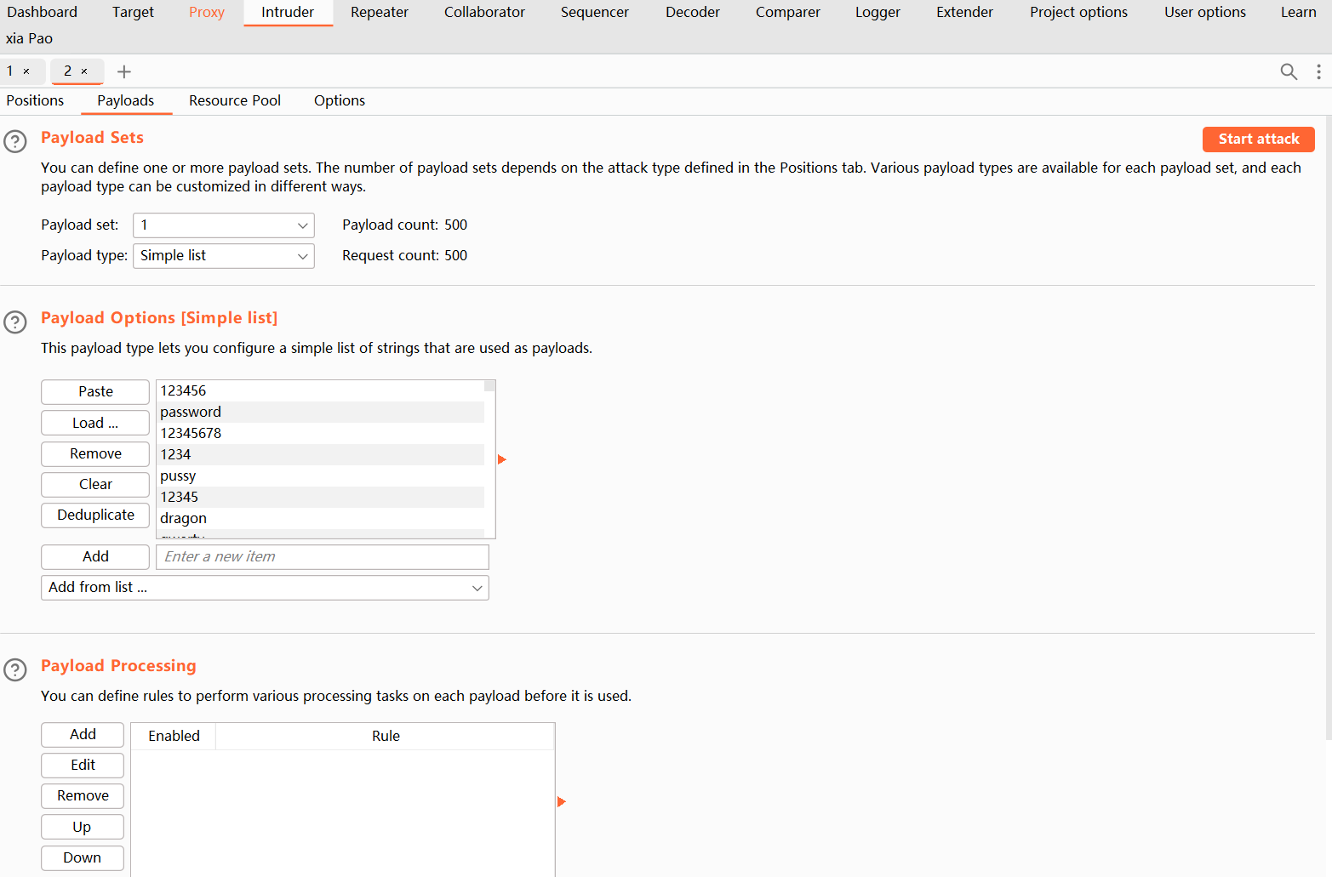Open Project options tab
This screenshot has height=877, width=1332.
pyautogui.click(x=1078, y=12)
